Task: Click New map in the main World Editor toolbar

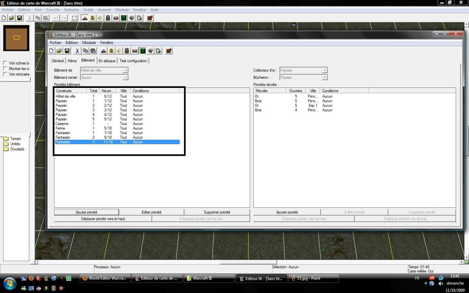Action: click(x=4, y=18)
